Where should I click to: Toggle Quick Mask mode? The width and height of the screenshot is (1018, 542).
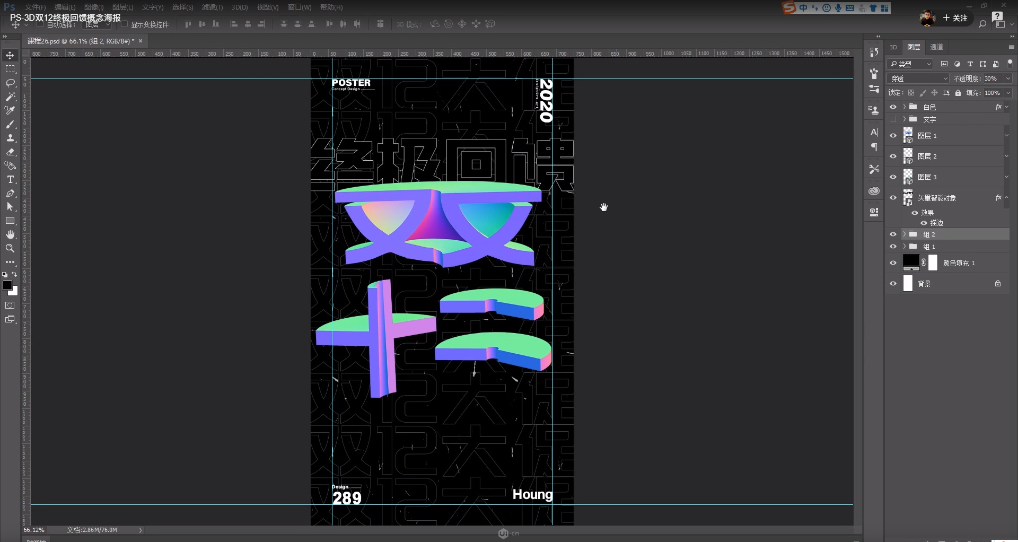click(10, 305)
